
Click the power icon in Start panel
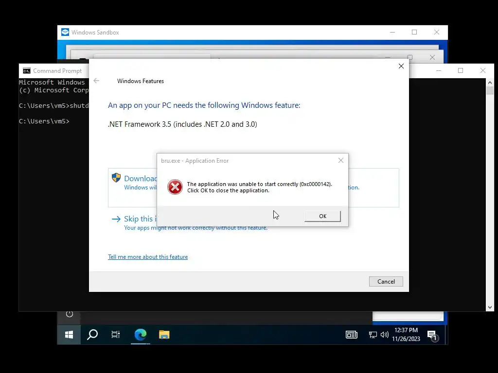(x=70, y=314)
